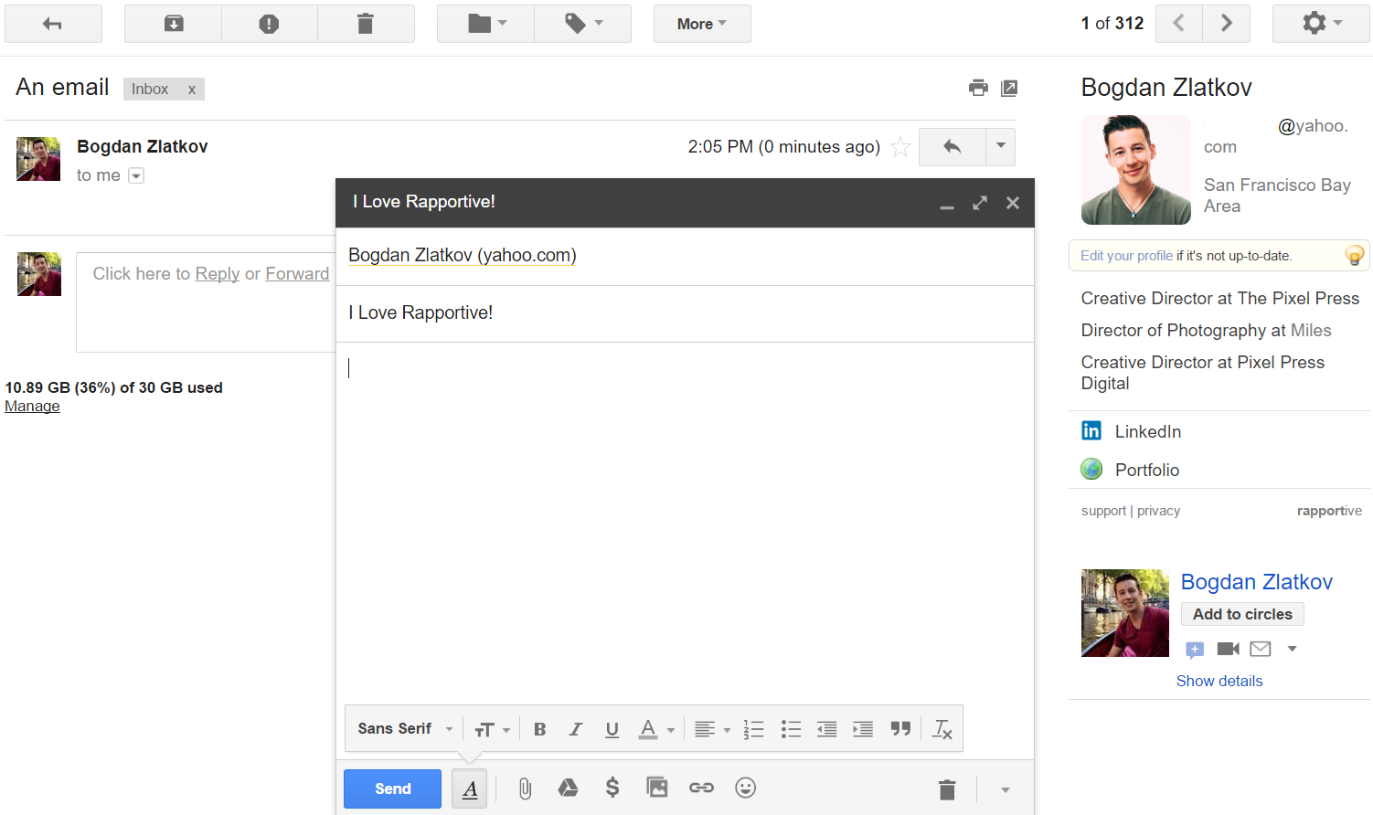This screenshot has width=1373, height=815.
Task: Expand more contact options arrow
Action: click(1293, 649)
